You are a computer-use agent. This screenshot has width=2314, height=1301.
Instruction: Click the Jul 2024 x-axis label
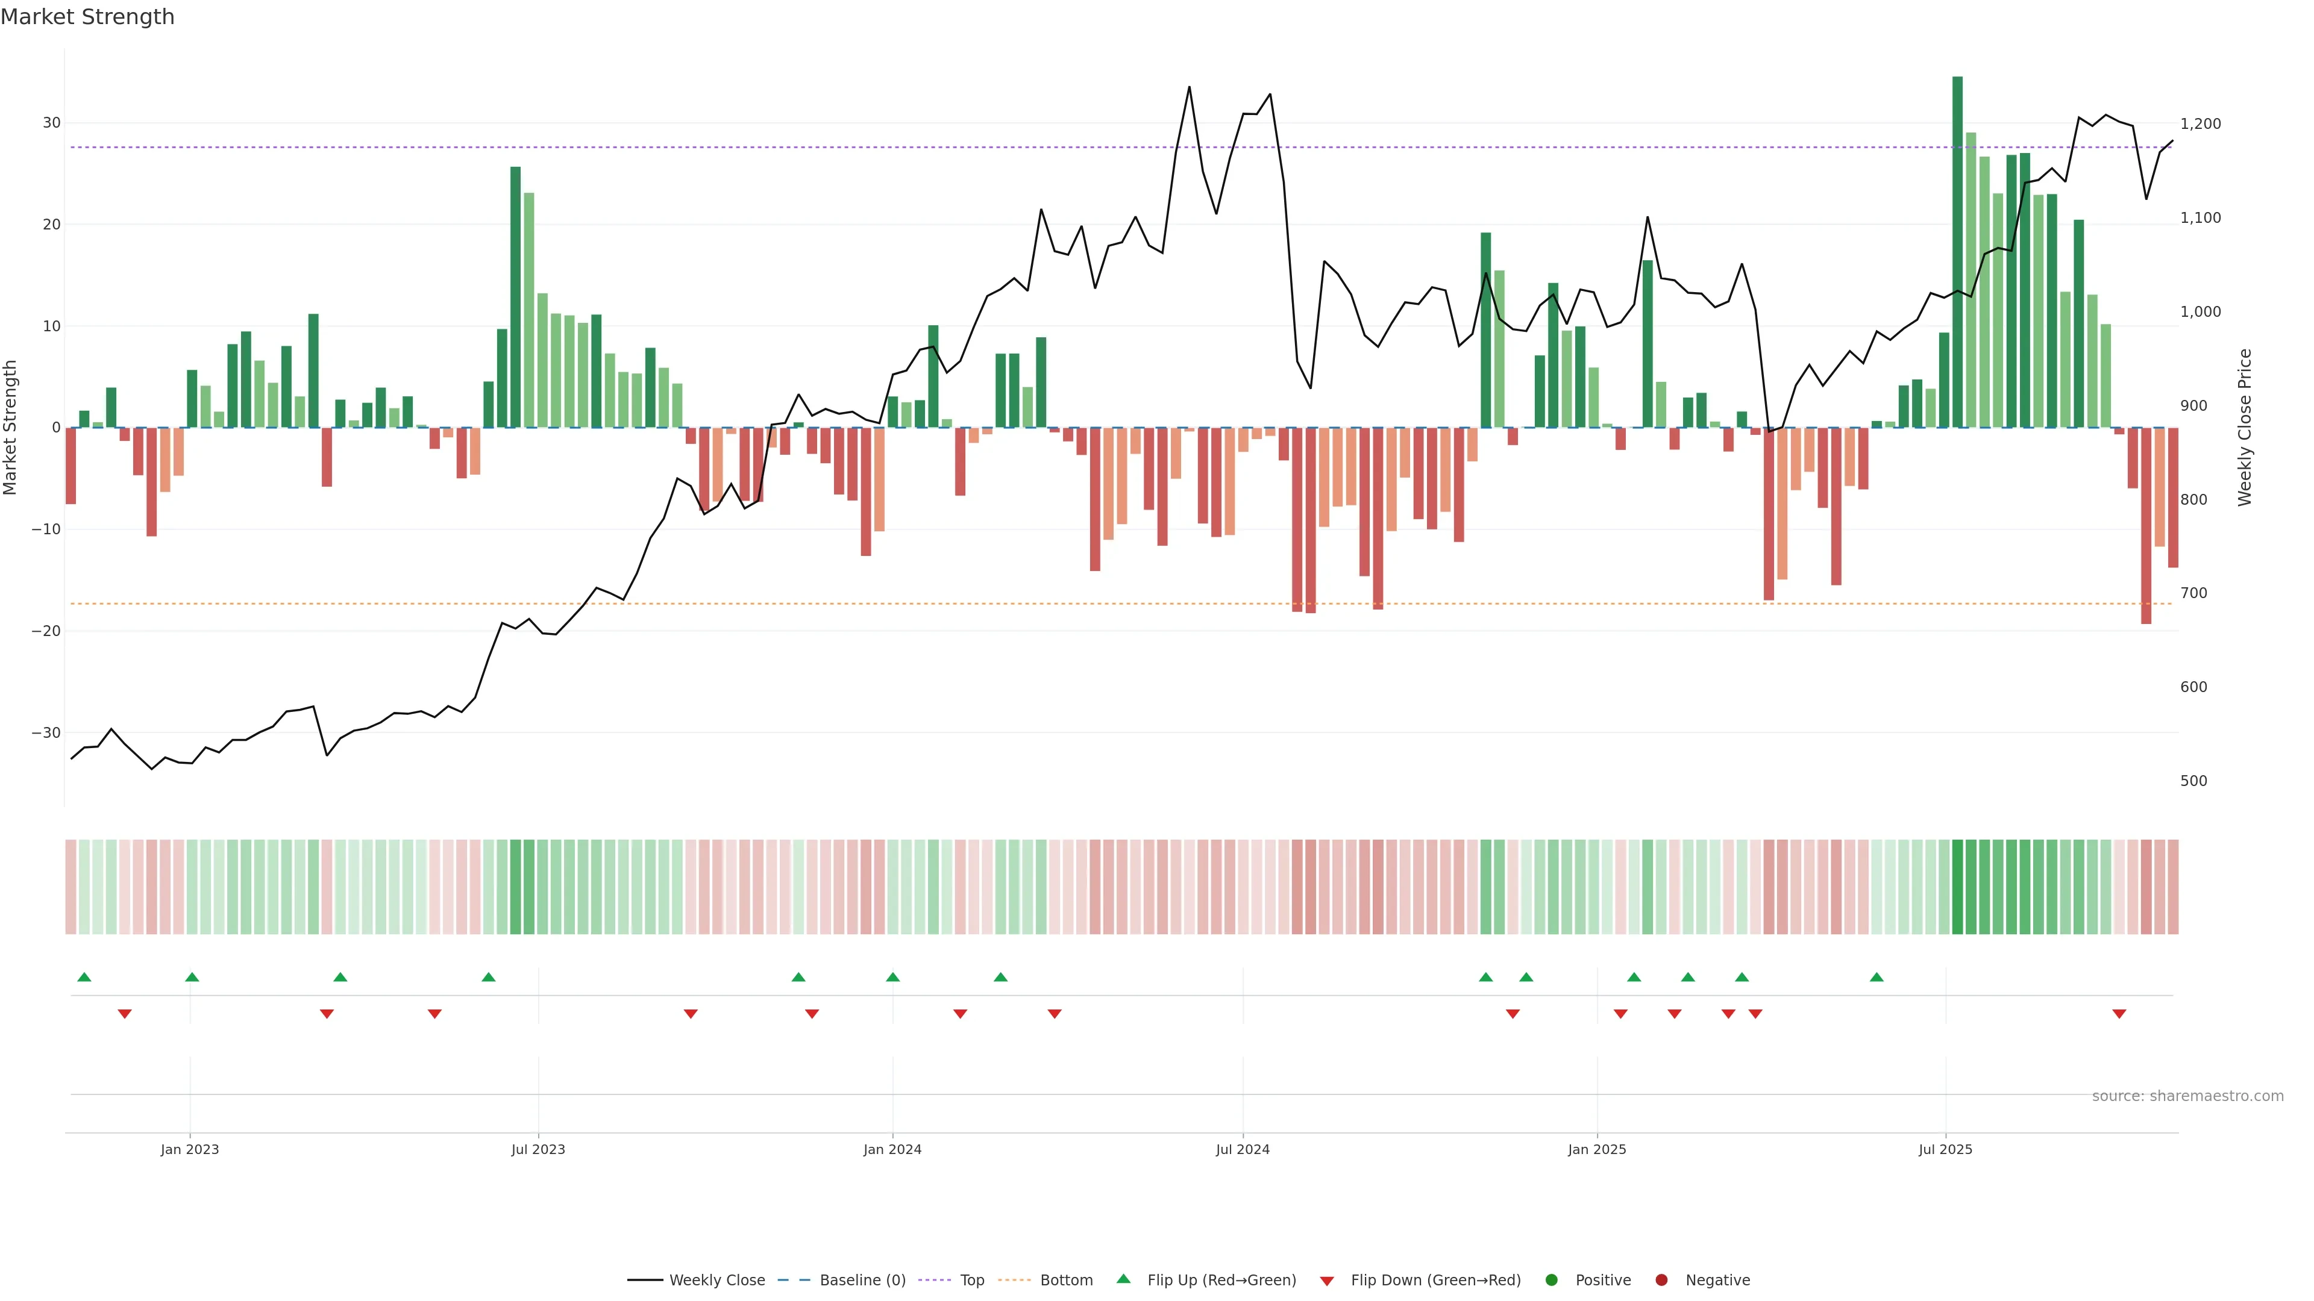click(1243, 1149)
